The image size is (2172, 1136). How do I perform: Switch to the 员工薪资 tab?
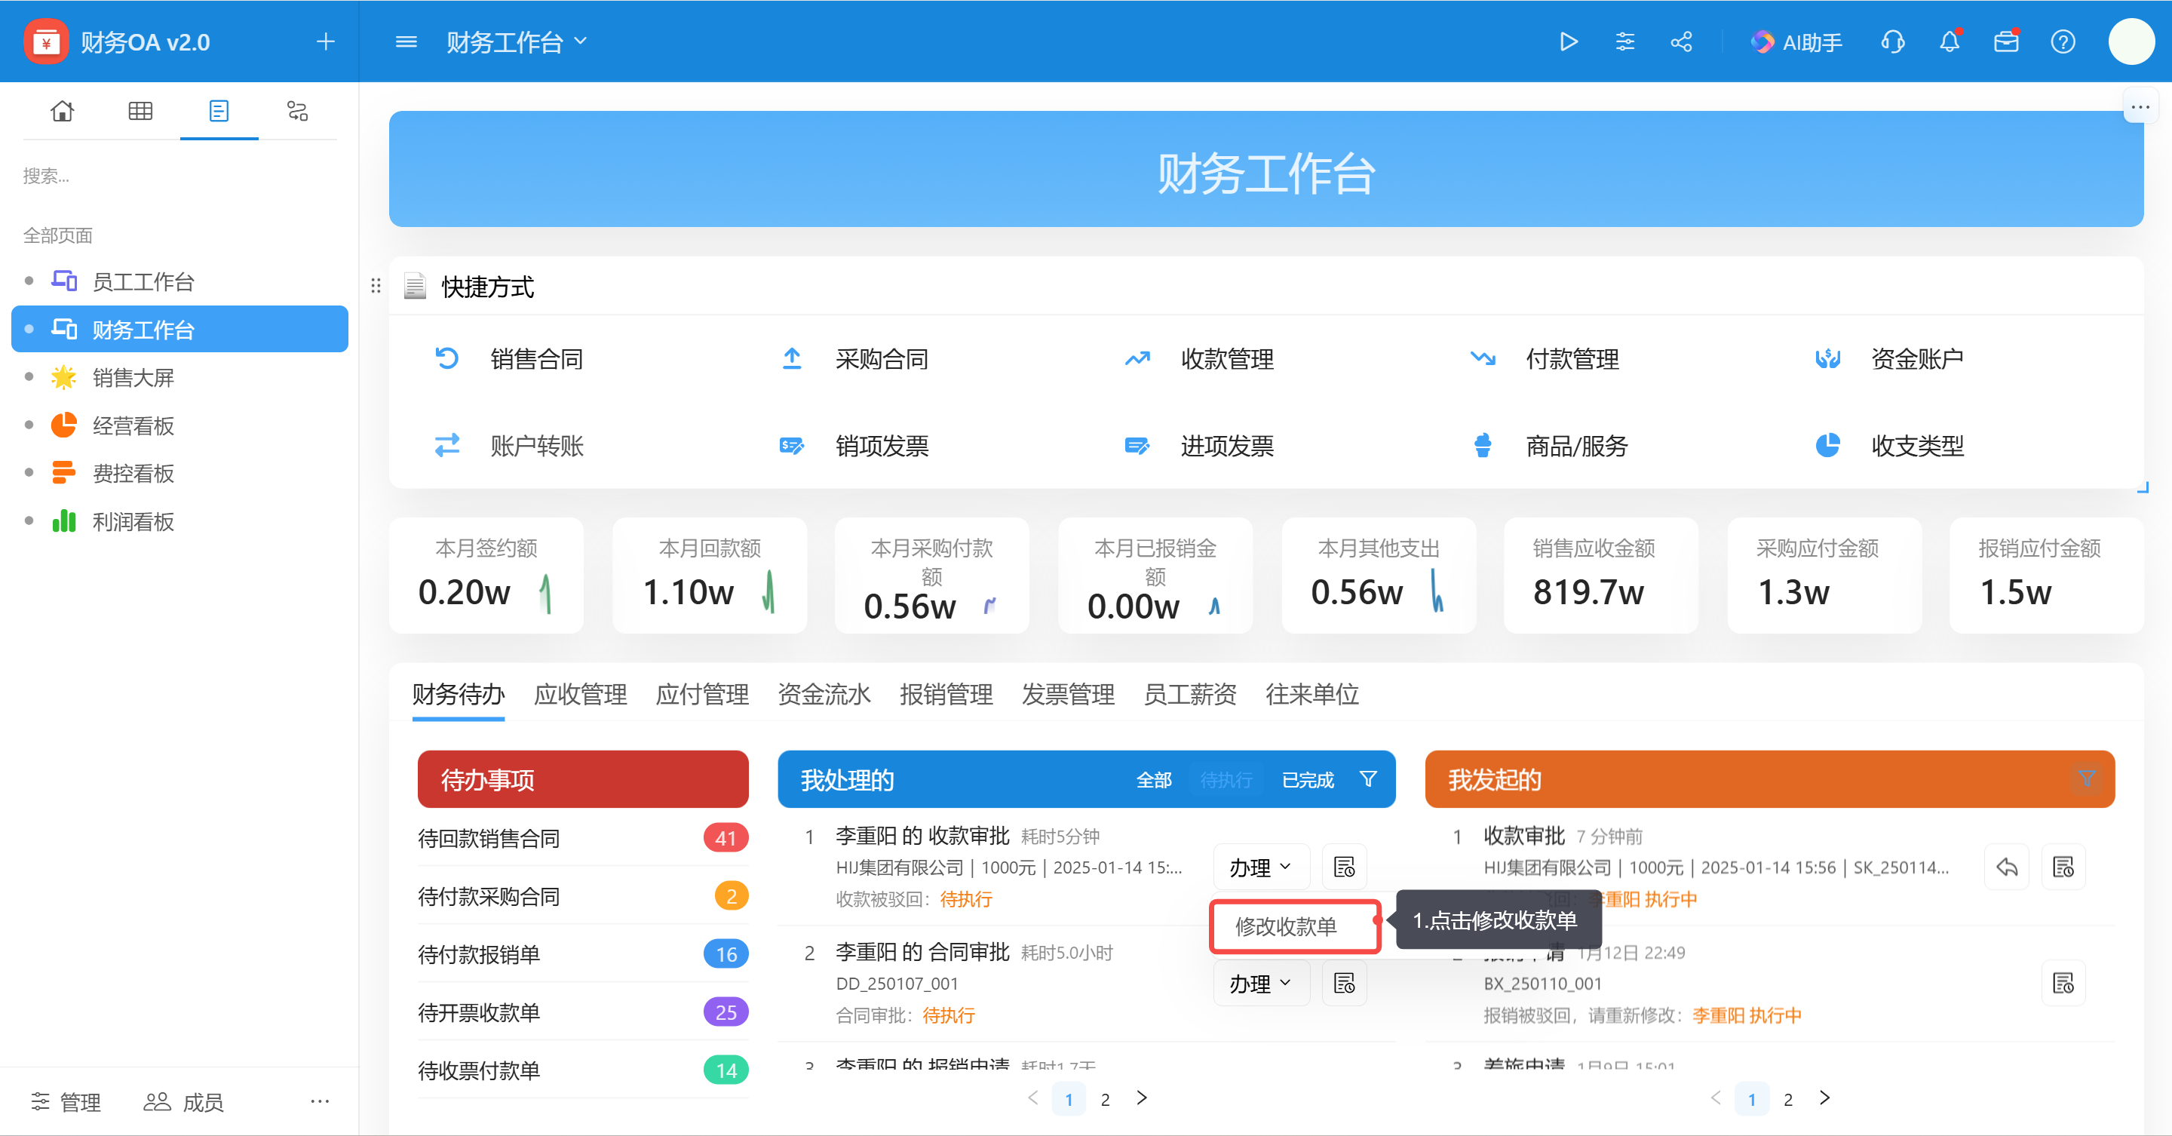click(1190, 694)
